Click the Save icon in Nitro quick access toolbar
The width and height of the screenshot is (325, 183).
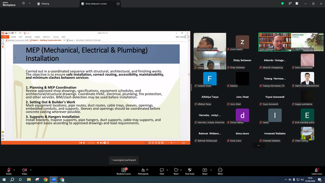(x=9, y=33)
